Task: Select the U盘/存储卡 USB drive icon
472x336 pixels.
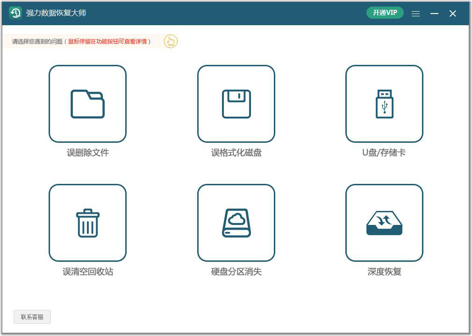Action: click(x=384, y=104)
